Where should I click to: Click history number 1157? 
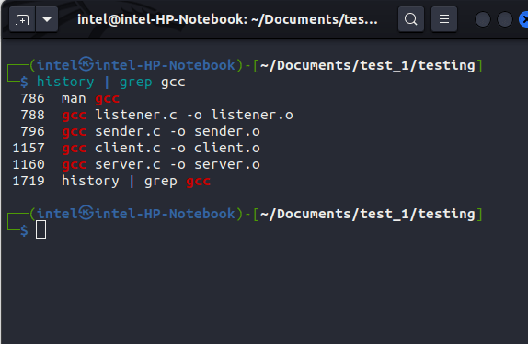click(29, 148)
